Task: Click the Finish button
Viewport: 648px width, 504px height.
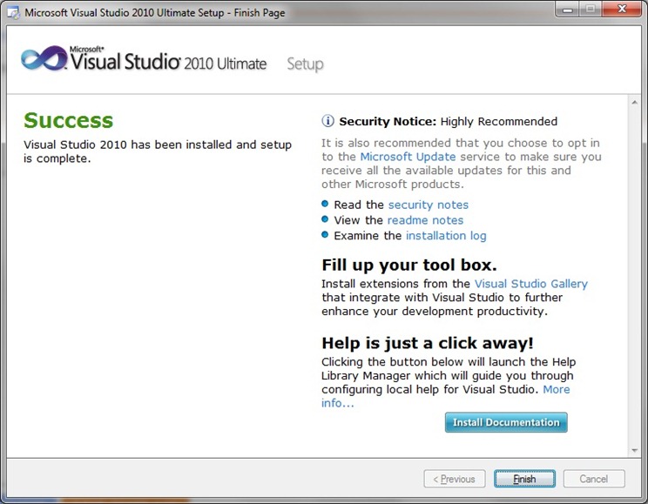Action: pos(524,479)
